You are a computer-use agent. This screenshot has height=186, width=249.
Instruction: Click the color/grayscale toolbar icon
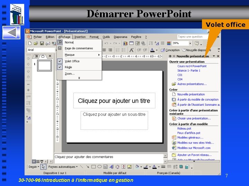[x=169, y=43]
